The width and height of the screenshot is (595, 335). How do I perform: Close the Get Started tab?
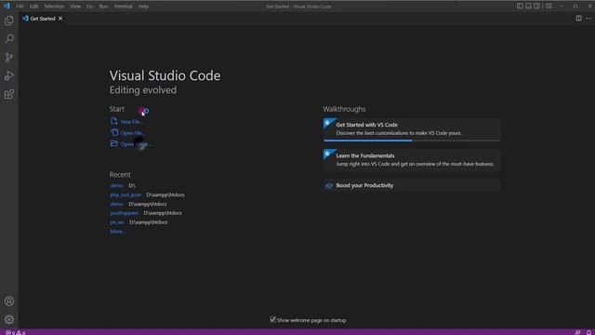point(60,19)
